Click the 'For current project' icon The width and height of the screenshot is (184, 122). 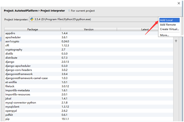pyautogui.click(x=69, y=11)
